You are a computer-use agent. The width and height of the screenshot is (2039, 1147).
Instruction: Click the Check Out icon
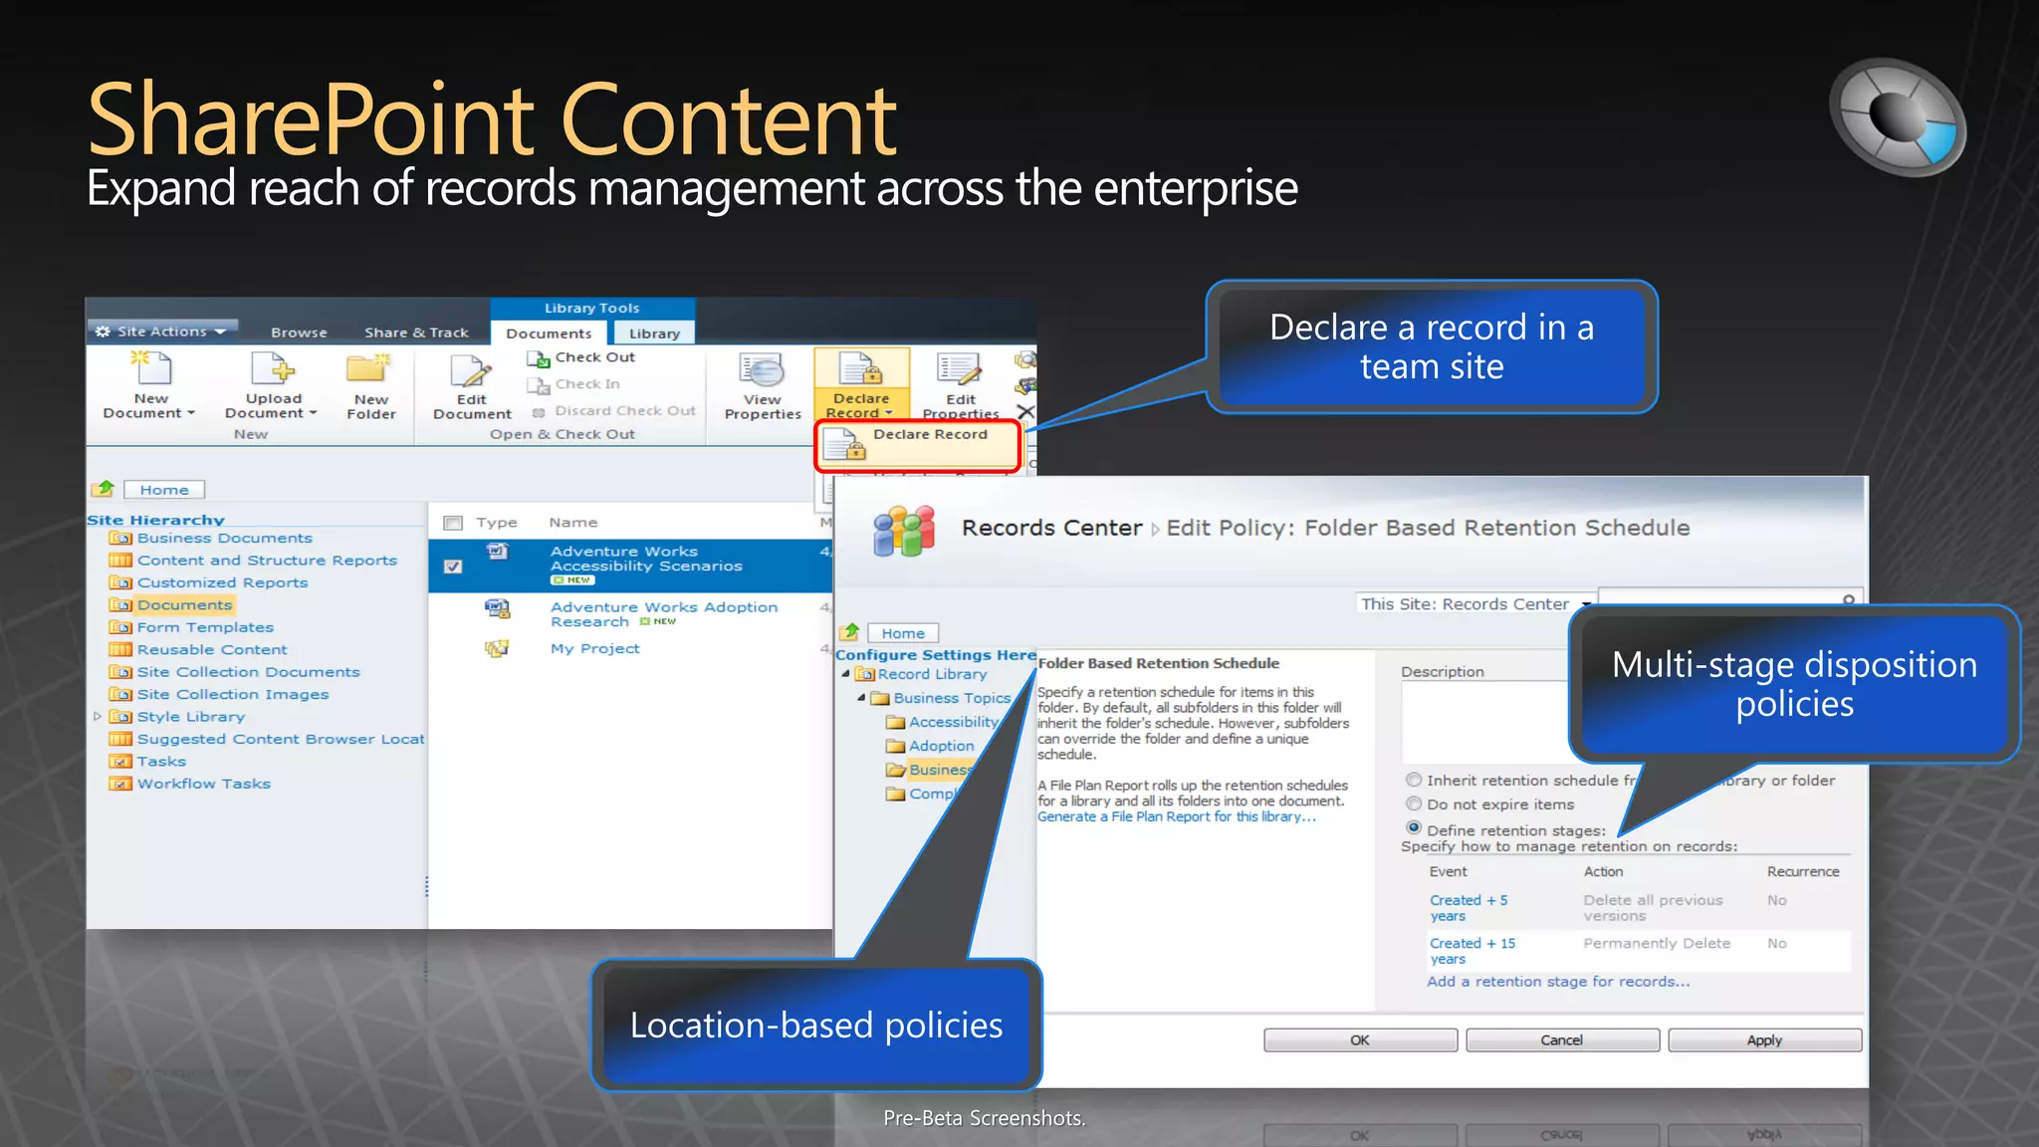(539, 358)
